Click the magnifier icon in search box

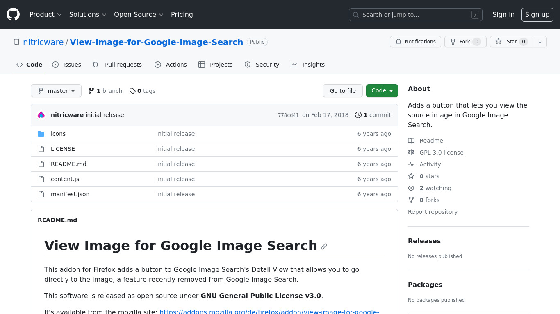coord(356,15)
